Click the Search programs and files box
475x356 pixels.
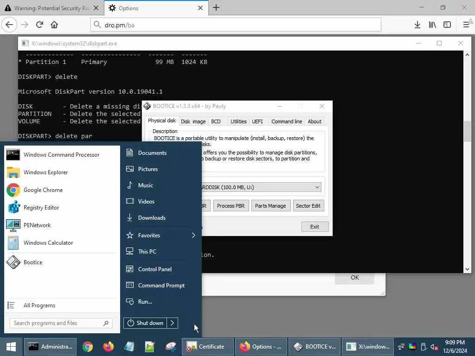[61, 323]
